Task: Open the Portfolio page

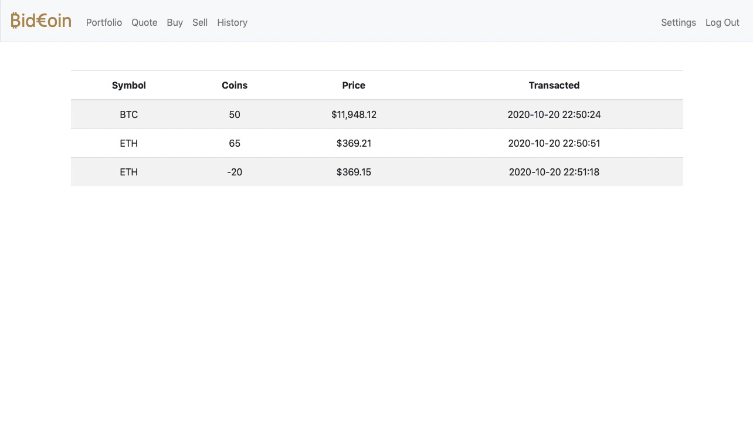Action: (104, 22)
